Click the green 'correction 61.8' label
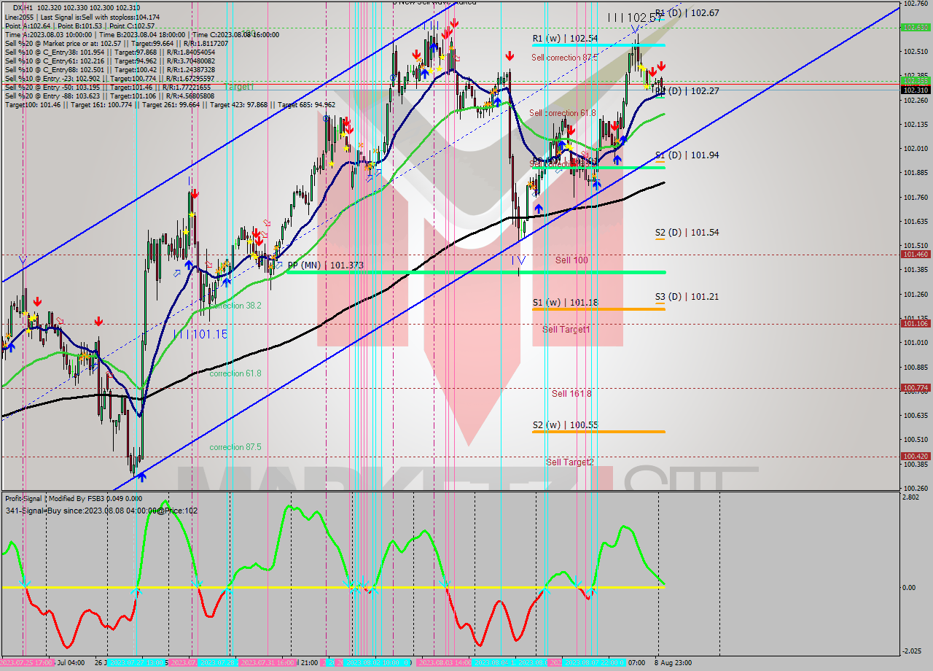This screenshot has width=933, height=671. click(235, 373)
